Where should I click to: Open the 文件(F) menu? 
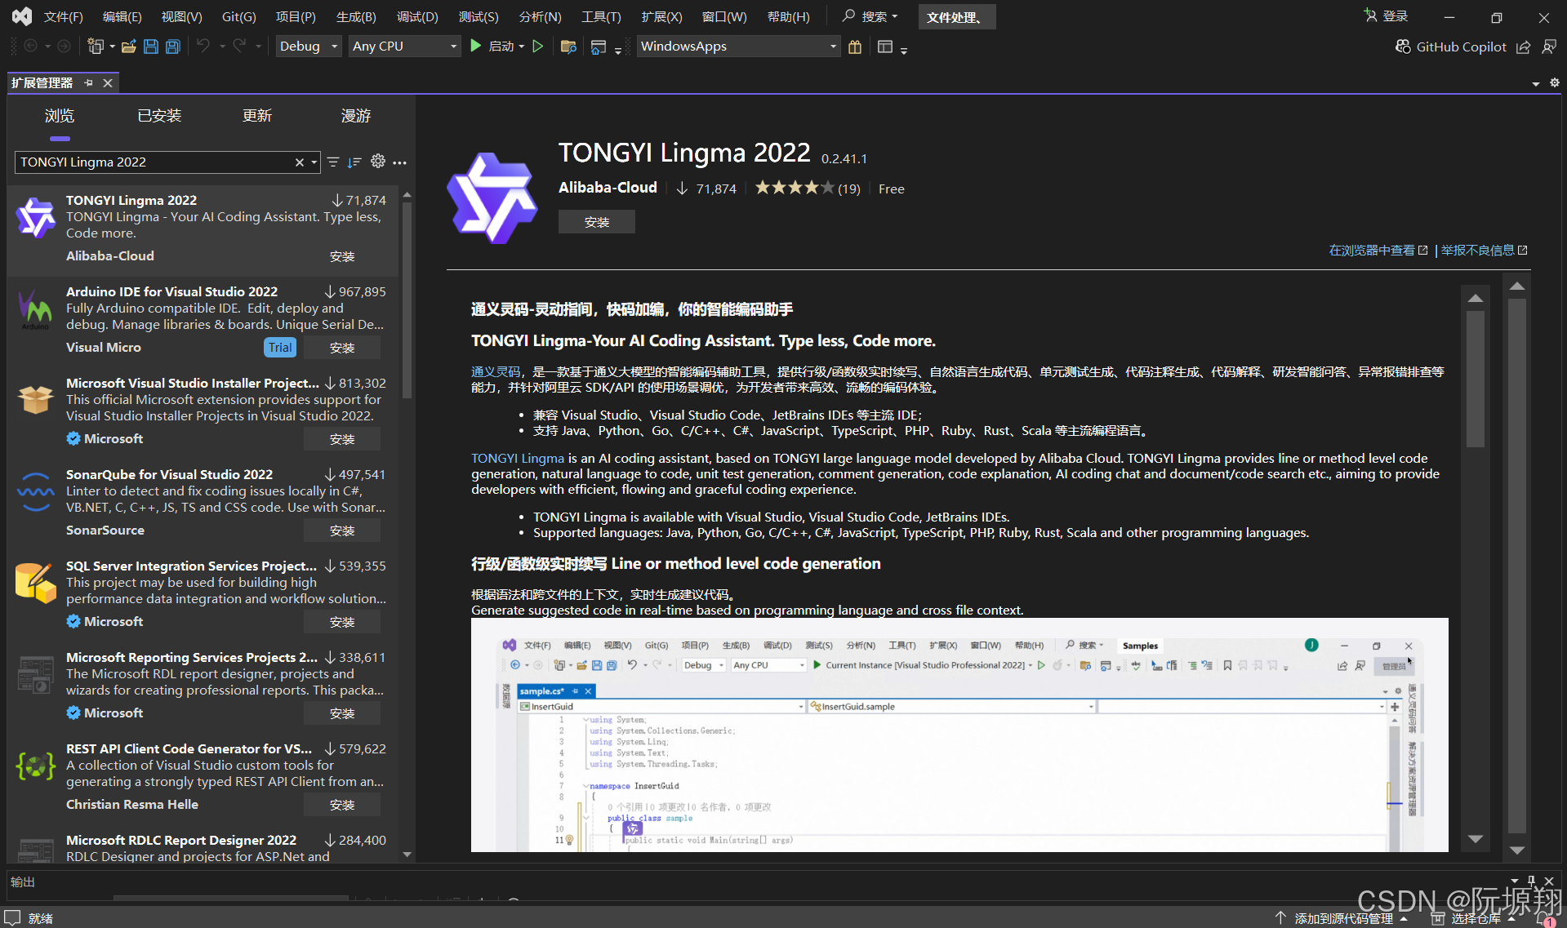point(63,16)
